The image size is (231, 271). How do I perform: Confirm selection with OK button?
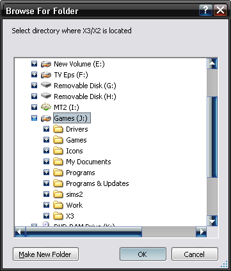pyautogui.click(x=143, y=254)
